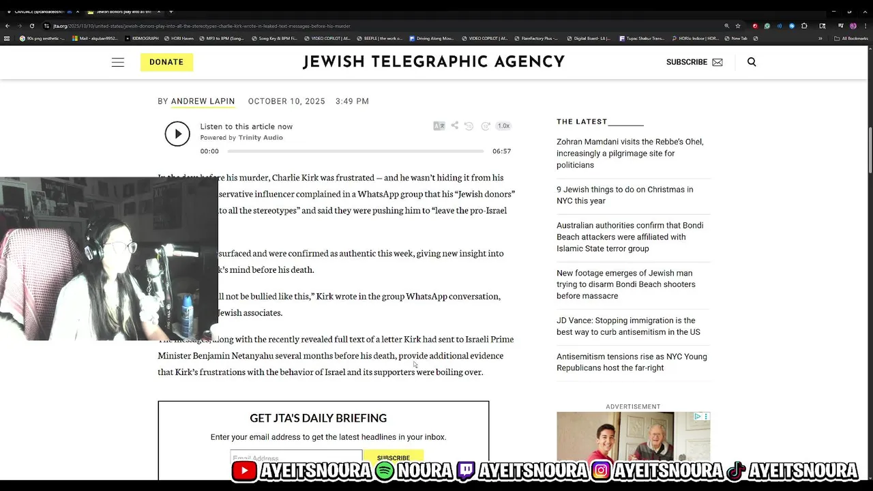Open the Driving Along Mountain bookmark

432,38
